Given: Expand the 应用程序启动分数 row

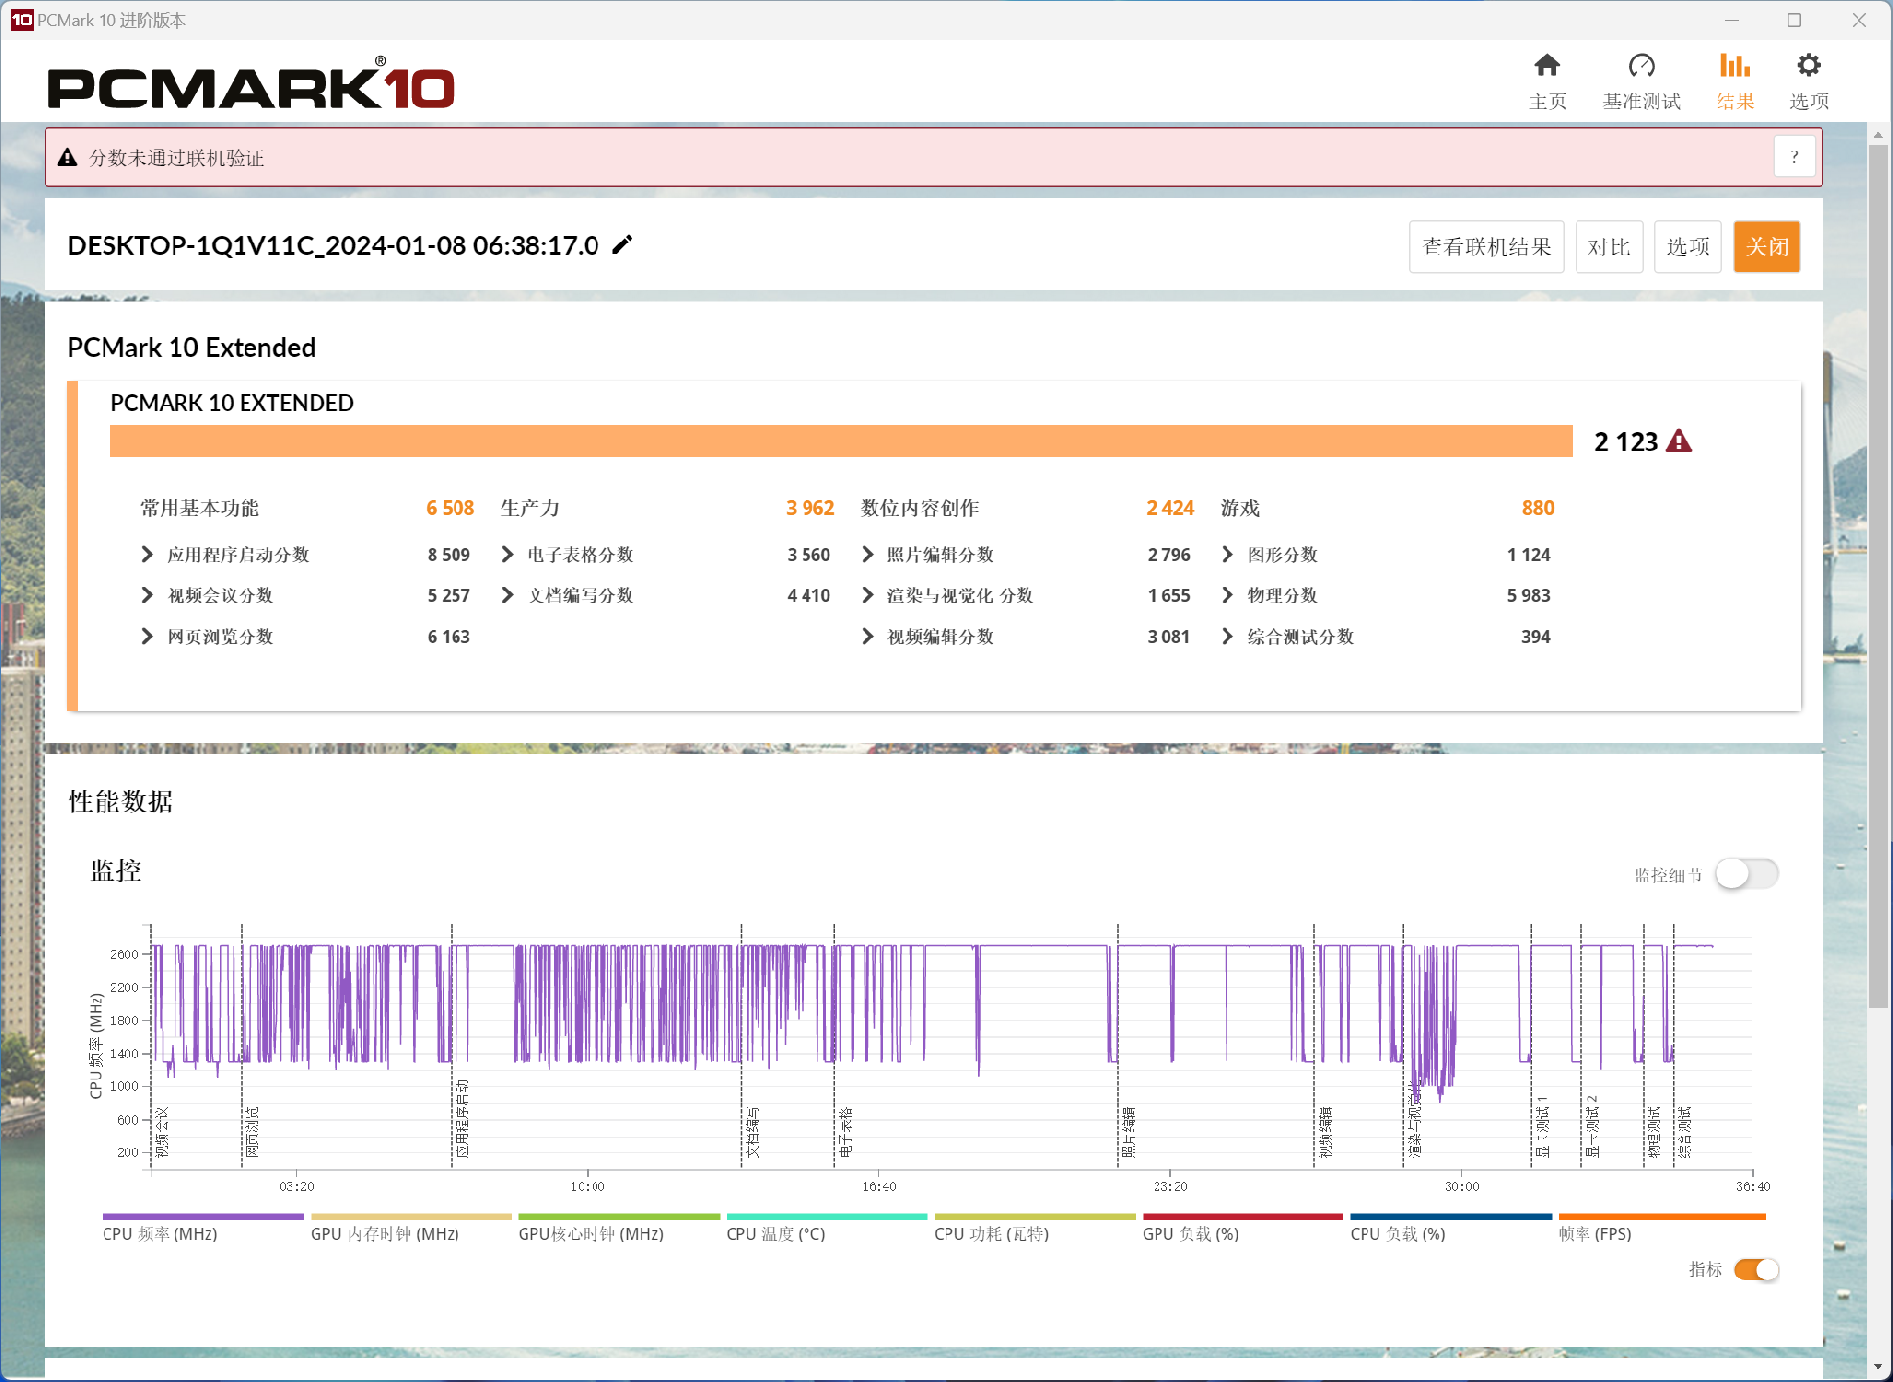Looking at the screenshot, I should click(147, 555).
